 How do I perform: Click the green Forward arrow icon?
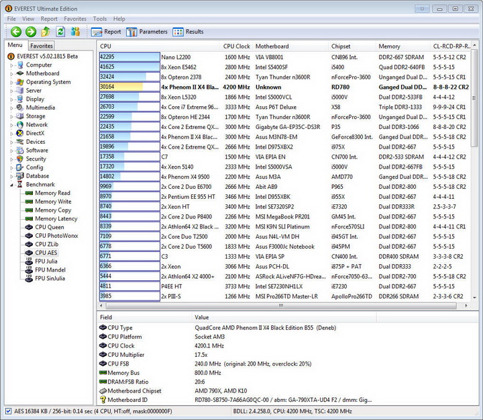pyautogui.click(x=31, y=32)
